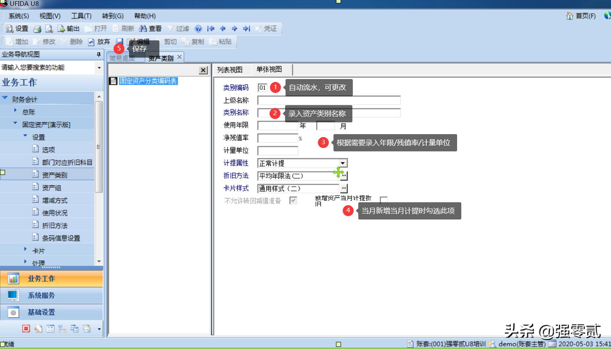Open the 转到(G) menu
Viewport: 611px width, 349px height.
pyautogui.click(x=113, y=16)
